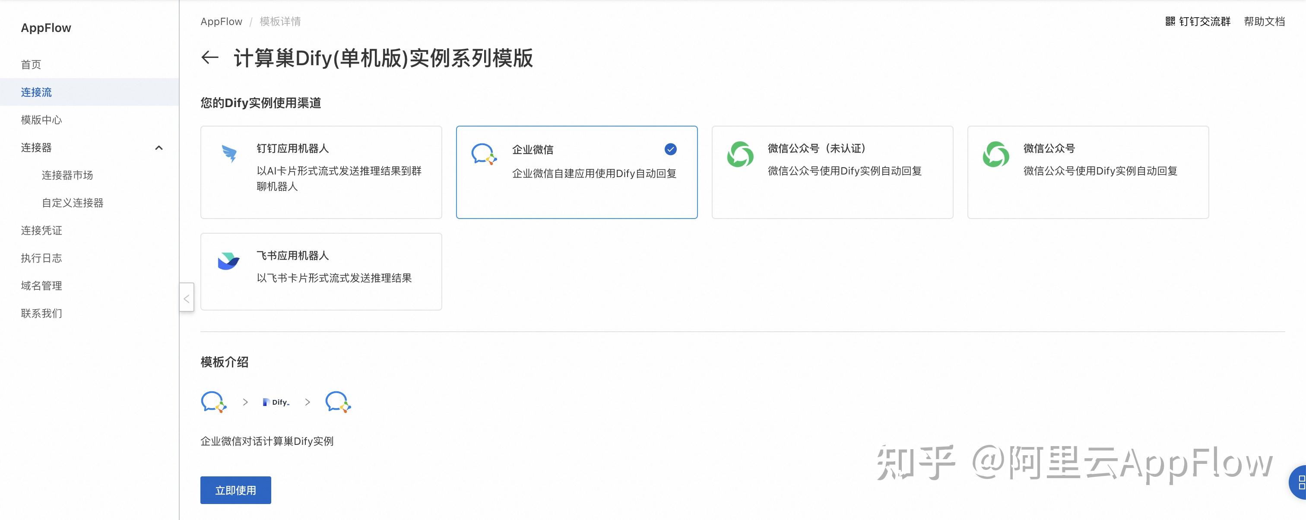Viewport: 1306px width, 520px height.
Task: Collapse the left sidebar using the arrow handle
Action: [x=186, y=298]
